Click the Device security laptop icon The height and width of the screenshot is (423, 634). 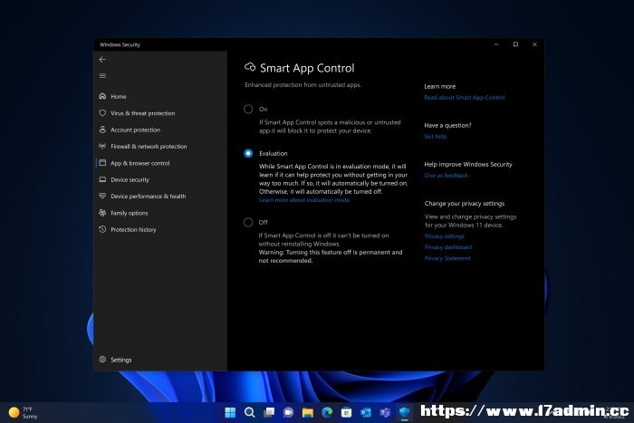tap(102, 179)
